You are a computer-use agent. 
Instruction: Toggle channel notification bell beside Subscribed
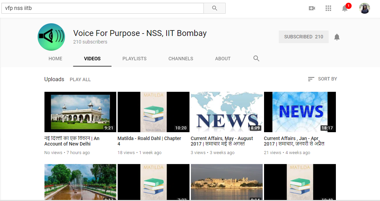point(337,37)
